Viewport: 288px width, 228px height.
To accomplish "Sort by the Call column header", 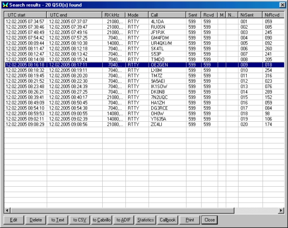I will (x=167, y=15).
